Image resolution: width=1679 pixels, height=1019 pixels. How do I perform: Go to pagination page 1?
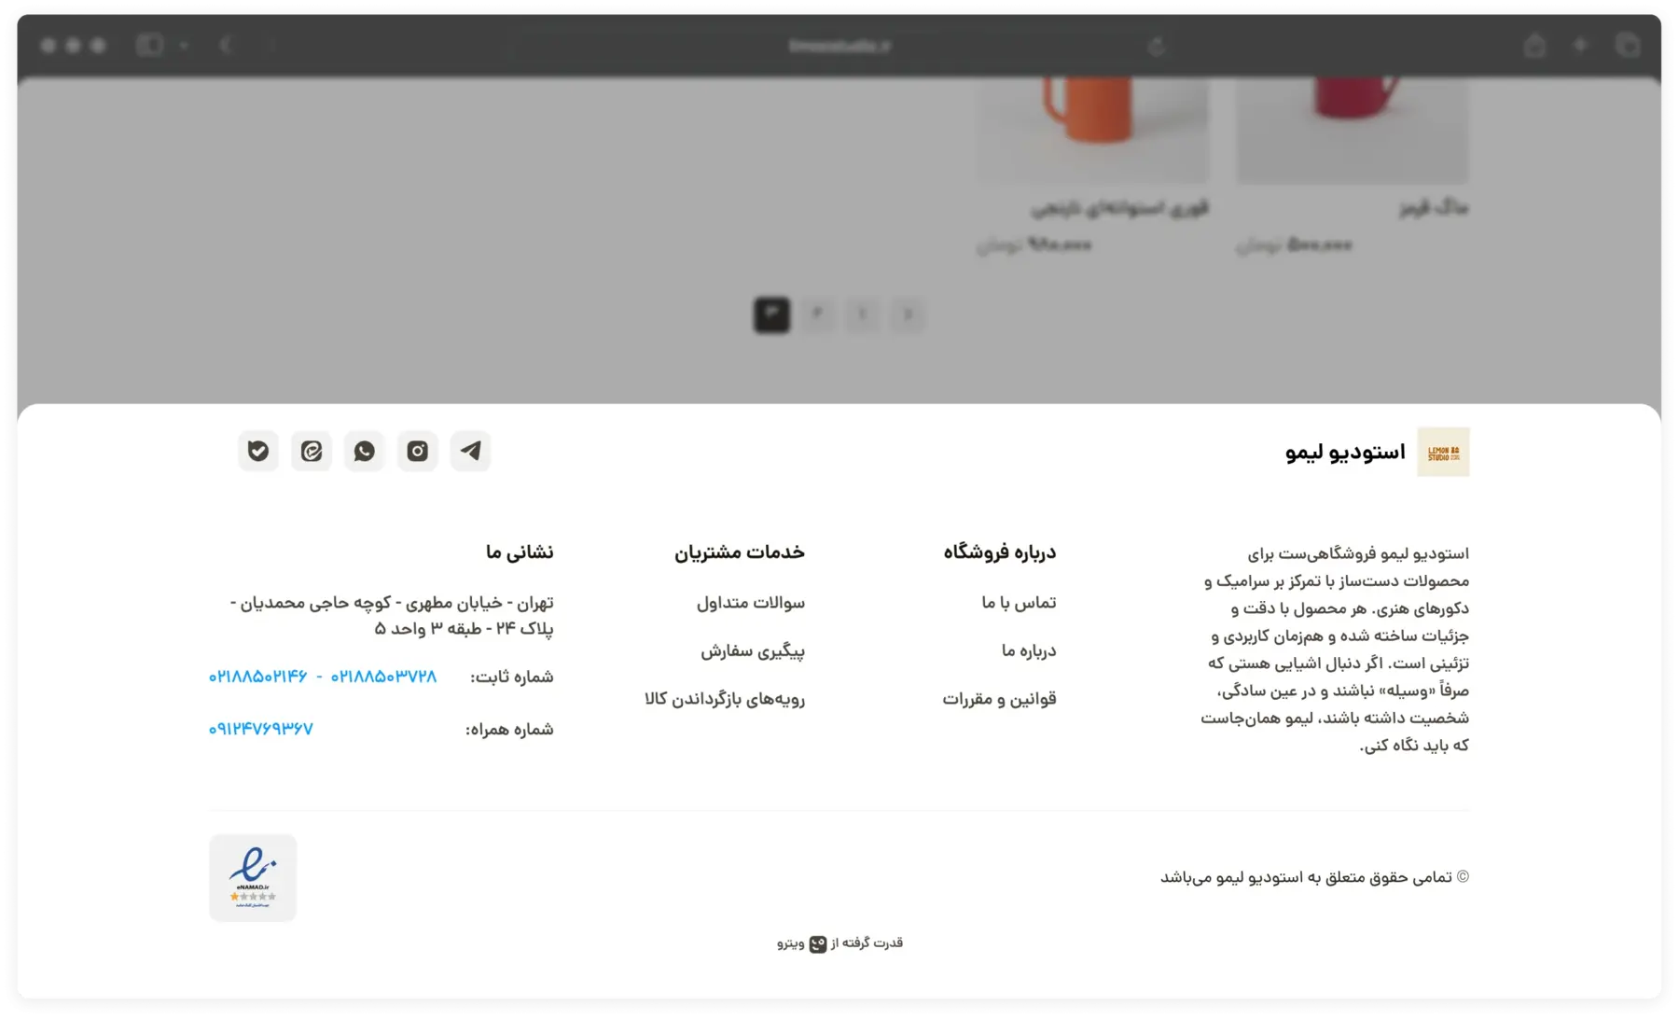pos(863,314)
